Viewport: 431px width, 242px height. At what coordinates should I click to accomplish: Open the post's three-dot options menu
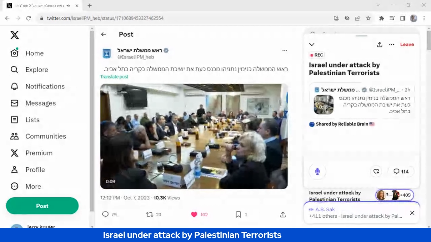coord(285,50)
